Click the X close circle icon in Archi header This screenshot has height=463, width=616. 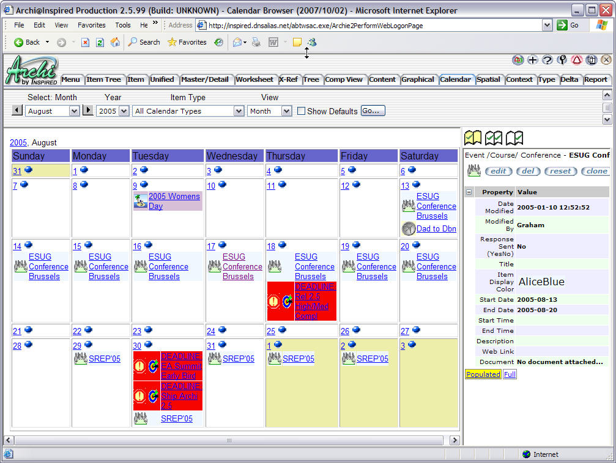[606, 60]
